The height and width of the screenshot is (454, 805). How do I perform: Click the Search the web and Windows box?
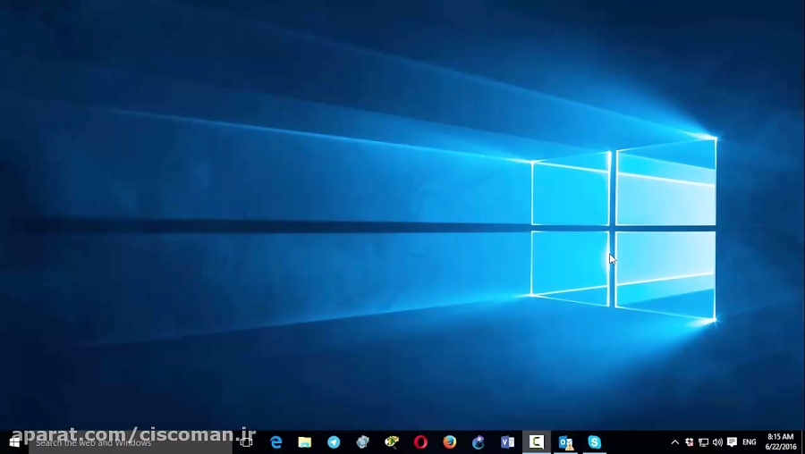131,442
